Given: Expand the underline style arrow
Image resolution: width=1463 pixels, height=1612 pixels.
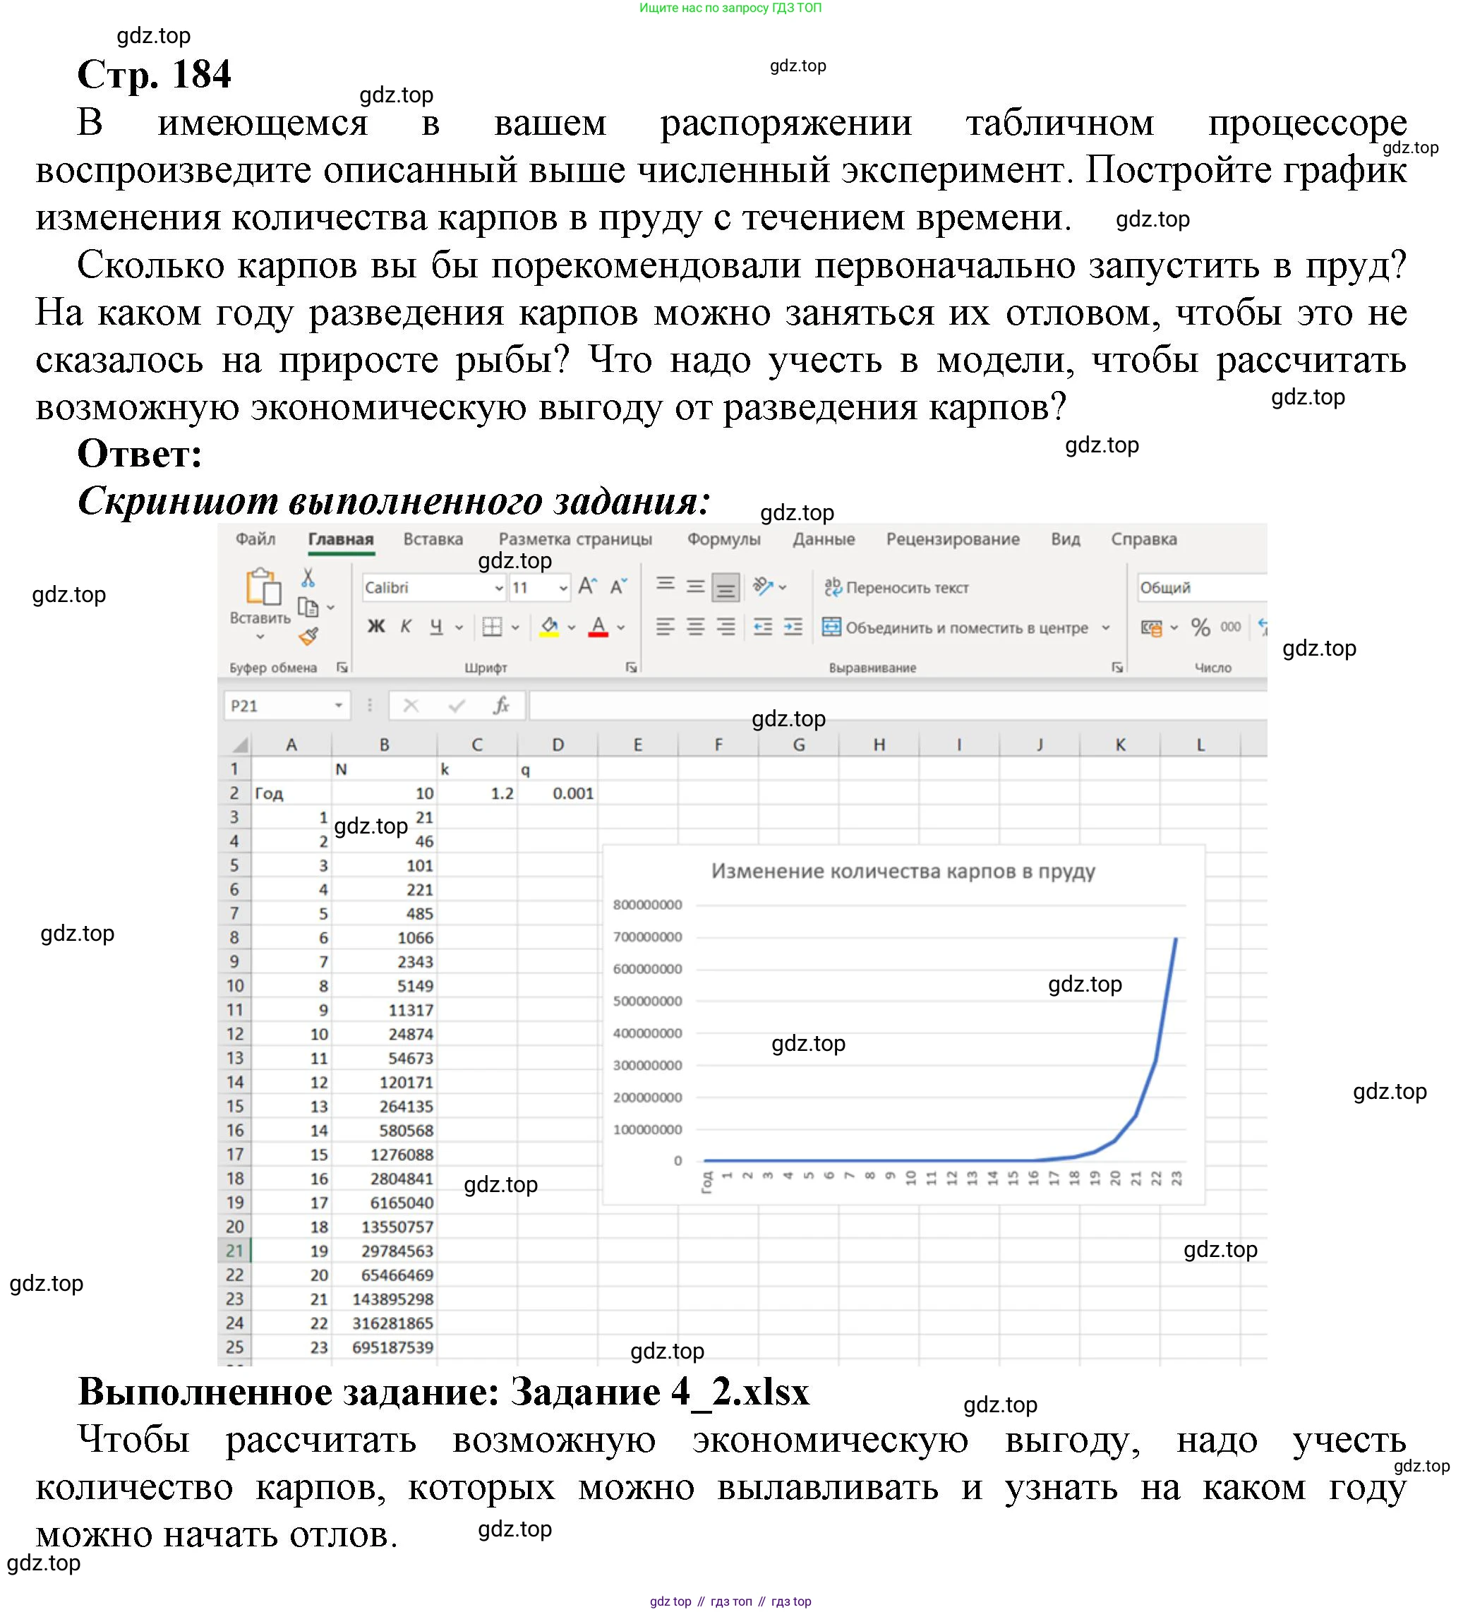Looking at the screenshot, I should pos(459,627).
